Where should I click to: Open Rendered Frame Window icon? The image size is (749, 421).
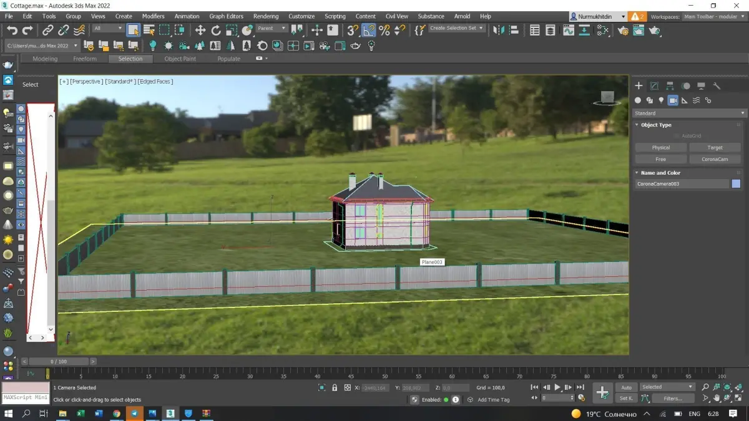coord(639,30)
